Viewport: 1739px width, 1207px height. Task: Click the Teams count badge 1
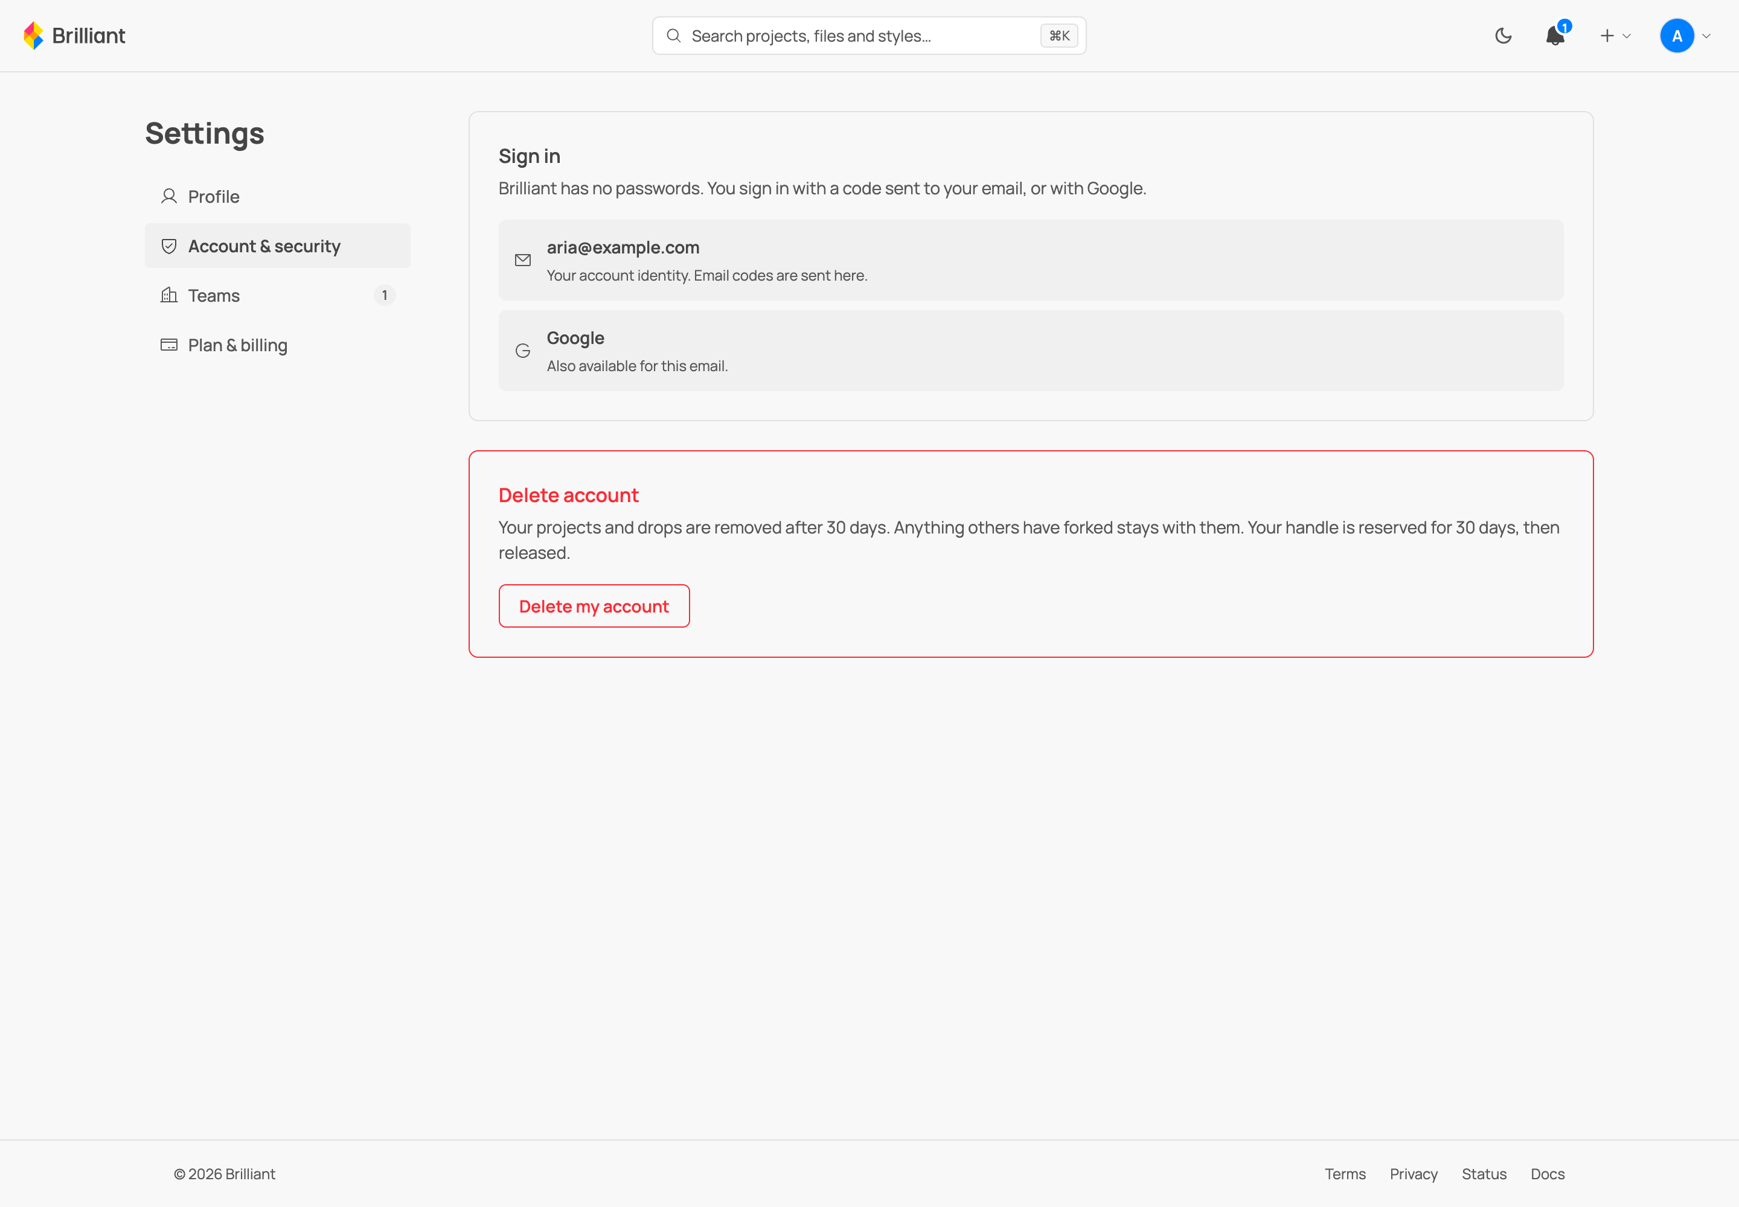[385, 295]
